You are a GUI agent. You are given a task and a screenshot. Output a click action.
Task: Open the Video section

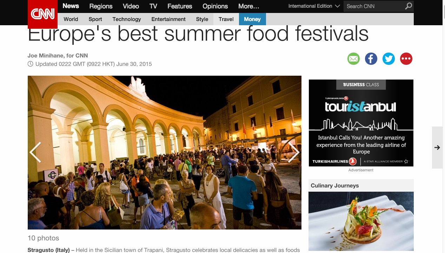point(131,6)
